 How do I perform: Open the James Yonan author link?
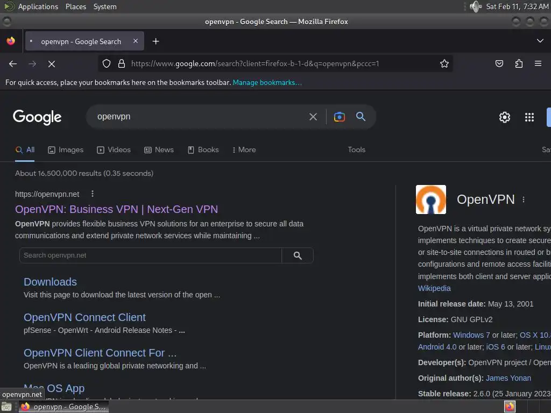pyautogui.click(x=508, y=378)
